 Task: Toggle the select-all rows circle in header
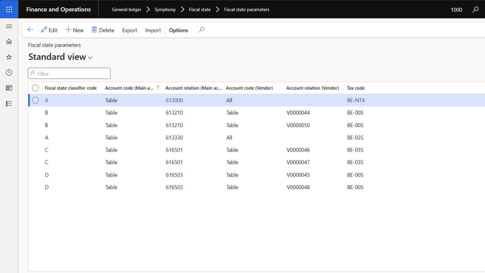click(x=35, y=88)
